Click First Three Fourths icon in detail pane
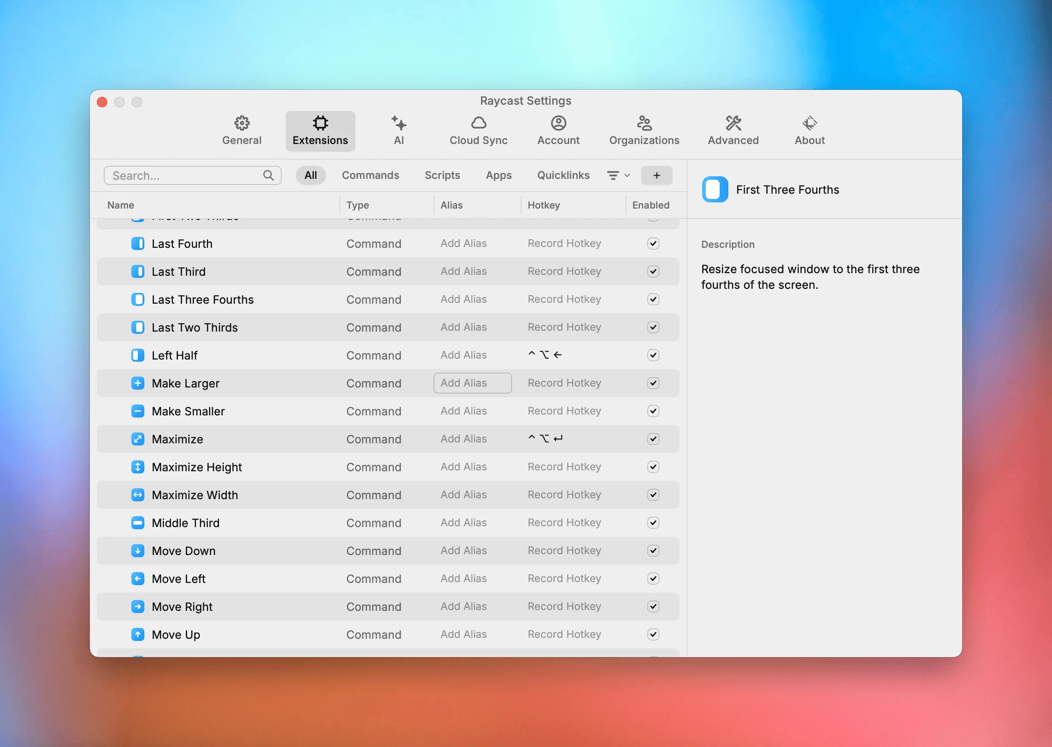 715,189
